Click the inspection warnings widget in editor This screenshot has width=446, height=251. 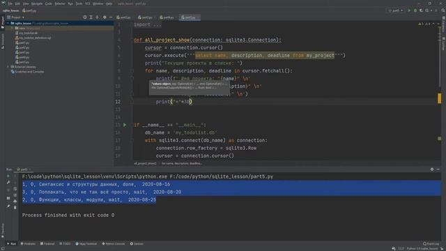tap(424, 24)
